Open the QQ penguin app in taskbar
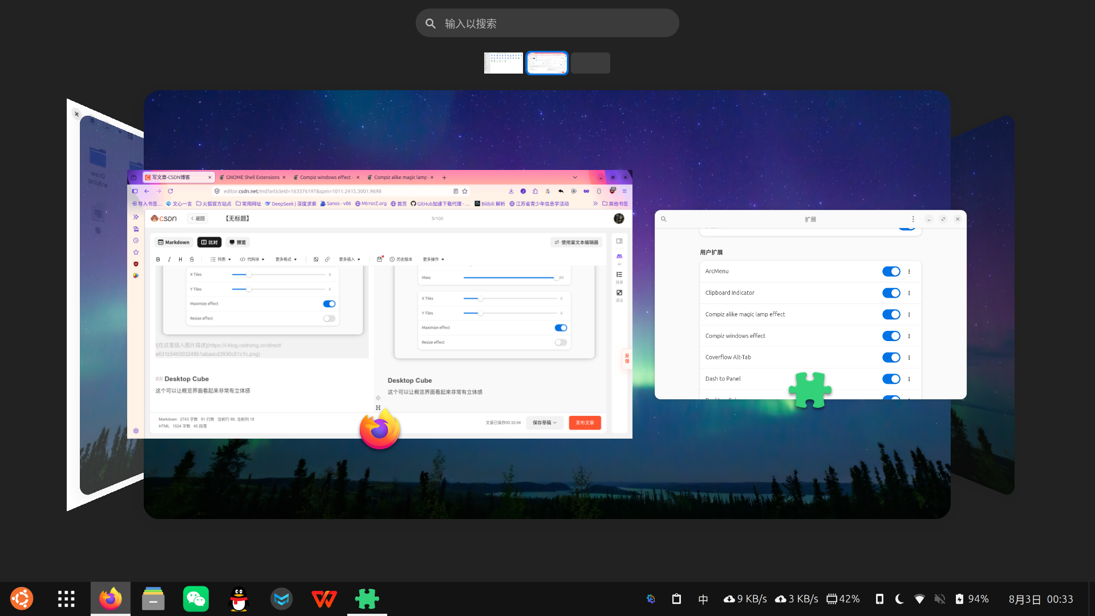 click(239, 599)
